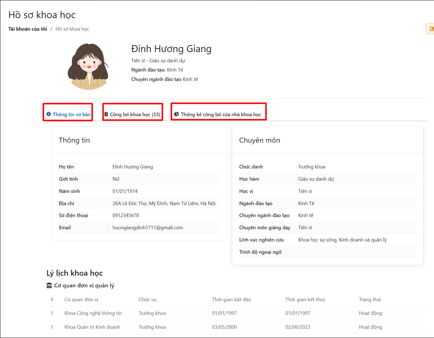Click the Hoạt động status in the first row

pyautogui.click(x=370, y=313)
